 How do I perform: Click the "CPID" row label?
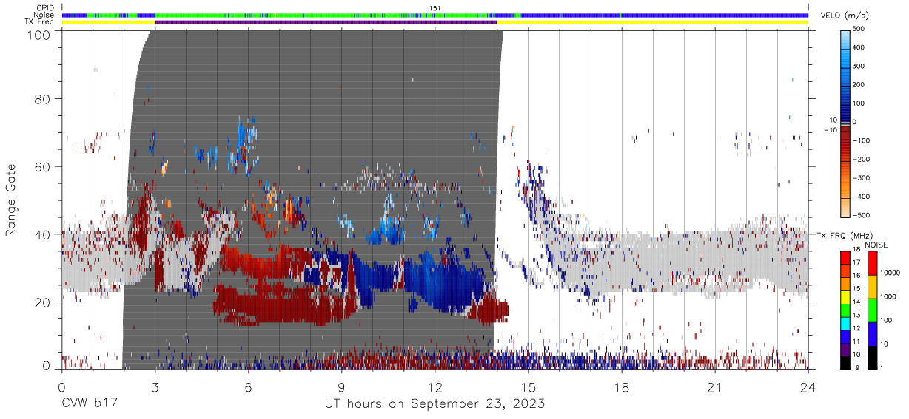pyautogui.click(x=44, y=8)
